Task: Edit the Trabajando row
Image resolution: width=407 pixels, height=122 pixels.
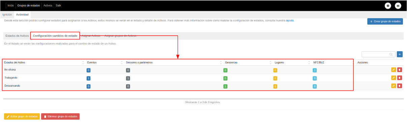Action: click(x=394, y=78)
